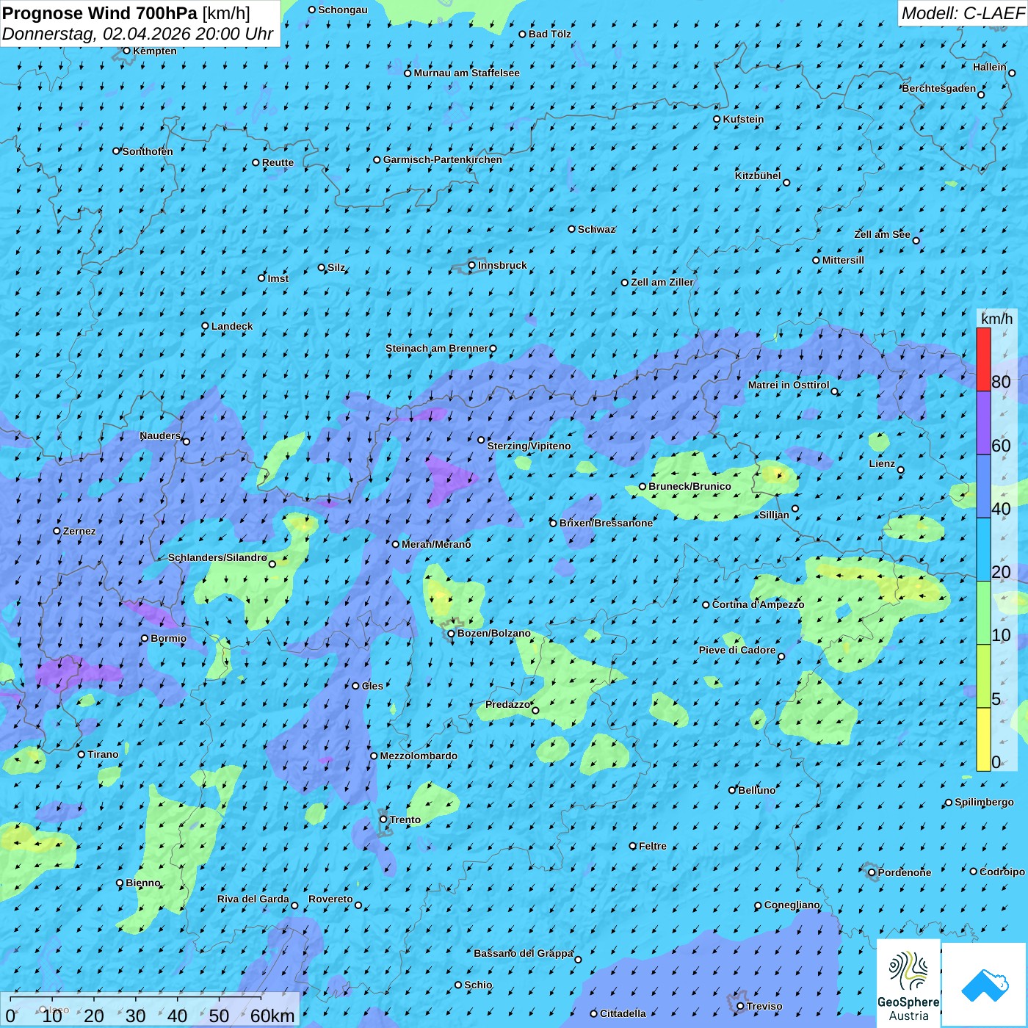Image resolution: width=1028 pixels, height=1028 pixels.
Task: Click the Rovereto label
Action: click(x=330, y=899)
